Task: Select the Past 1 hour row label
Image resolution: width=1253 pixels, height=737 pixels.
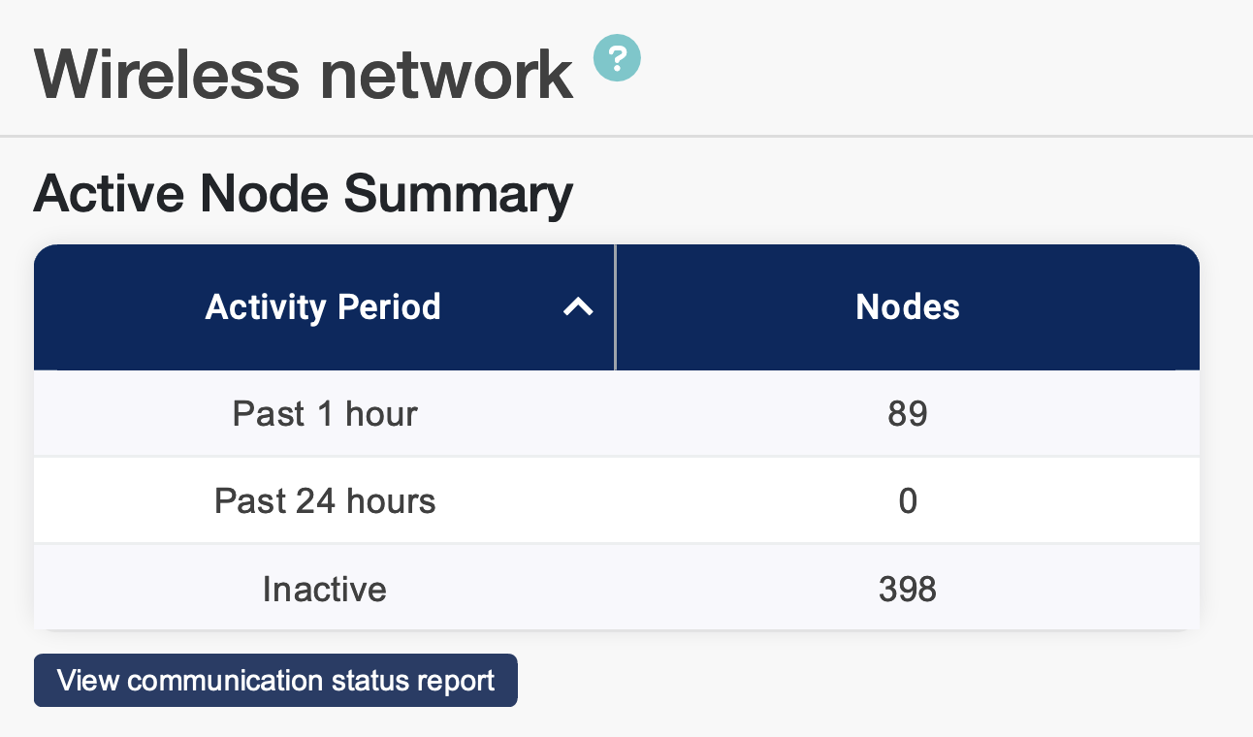Action: pyautogui.click(x=324, y=414)
